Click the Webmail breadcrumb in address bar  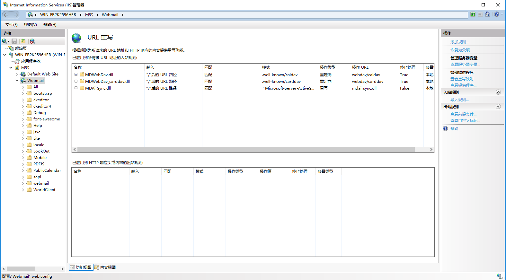point(110,15)
